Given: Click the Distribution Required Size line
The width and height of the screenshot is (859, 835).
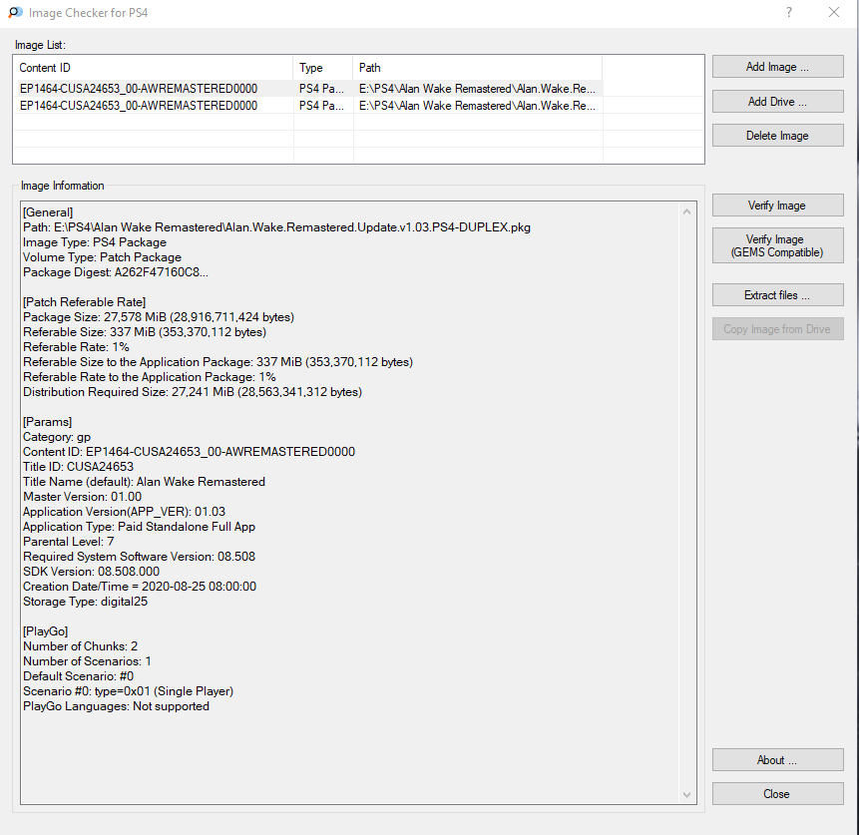Looking at the screenshot, I should [193, 392].
